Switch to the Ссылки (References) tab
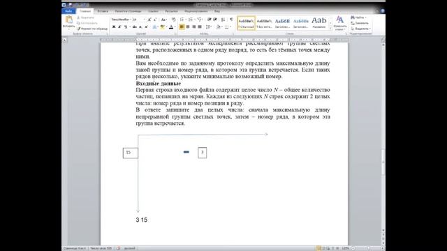This screenshot has height=251, width=447. pyautogui.click(x=153, y=11)
